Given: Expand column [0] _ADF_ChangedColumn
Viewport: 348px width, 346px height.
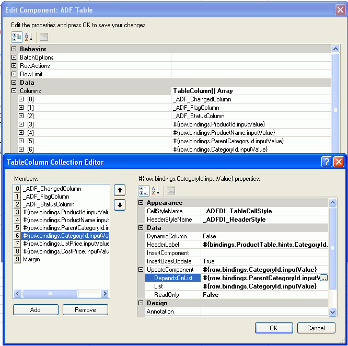Looking at the screenshot, I should click(x=21, y=99).
